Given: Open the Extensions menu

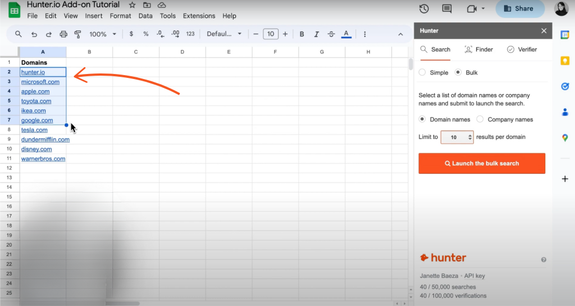Looking at the screenshot, I should [199, 16].
